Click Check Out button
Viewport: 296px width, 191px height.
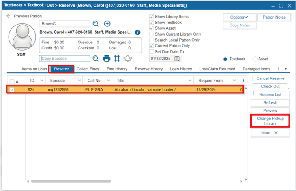(270, 87)
